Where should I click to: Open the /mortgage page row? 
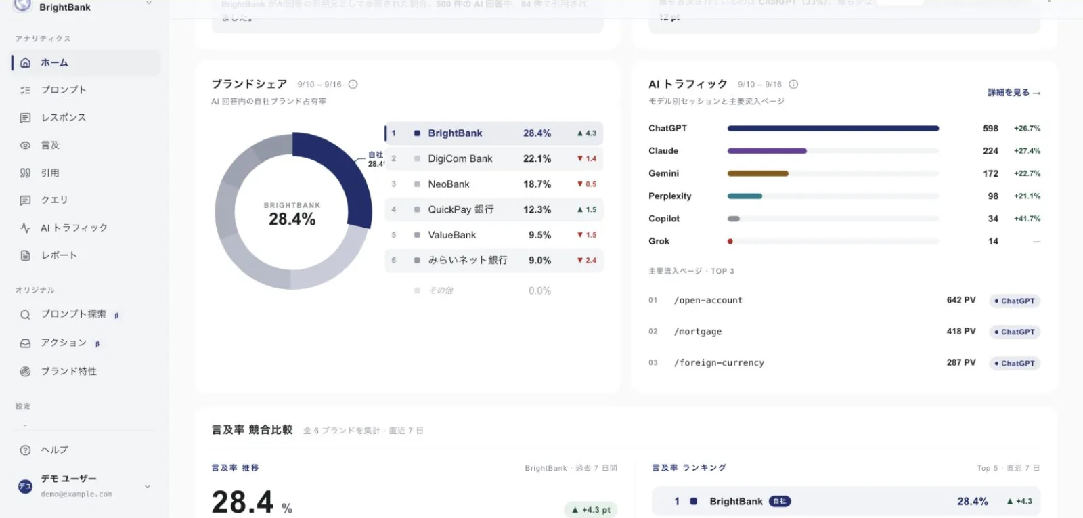tap(844, 332)
